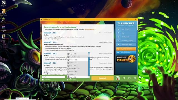Open the SEUS Renewed archive on the desktop
The height and width of the screenshot is (100, 178).
pos(3,29)
